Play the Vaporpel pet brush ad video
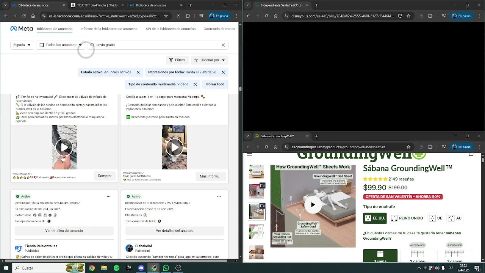The width and height of the screenshot is (485, 273). pyautogui.click(x=174, y=147)
